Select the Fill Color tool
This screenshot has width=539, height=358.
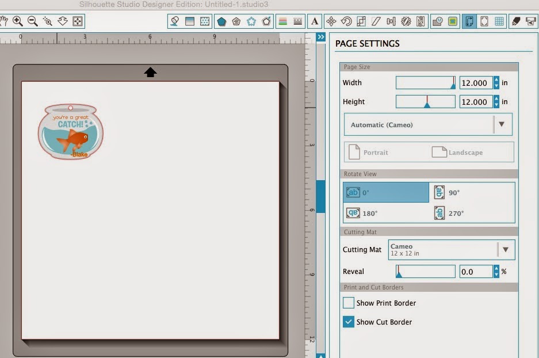click(x=174, y=21)
